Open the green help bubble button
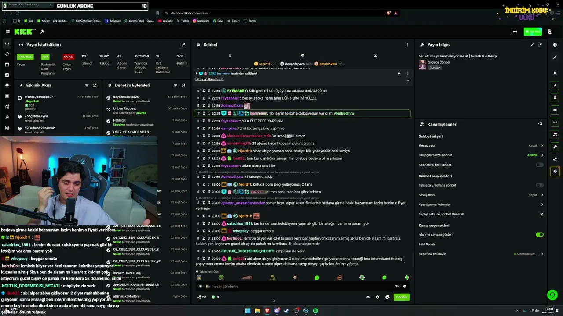 coord(552,295)
